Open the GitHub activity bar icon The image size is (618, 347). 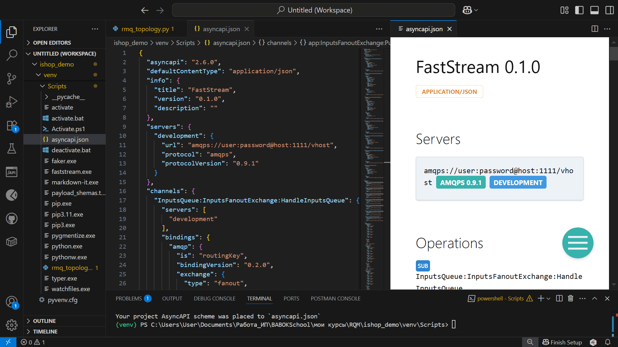click(12, 218)
